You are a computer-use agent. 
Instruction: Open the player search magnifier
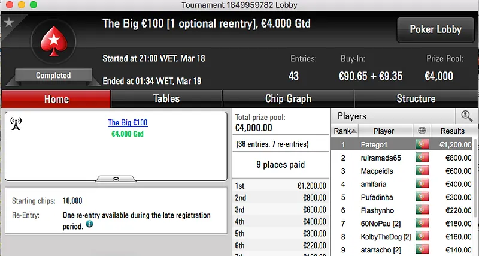[x=466, y=116]
